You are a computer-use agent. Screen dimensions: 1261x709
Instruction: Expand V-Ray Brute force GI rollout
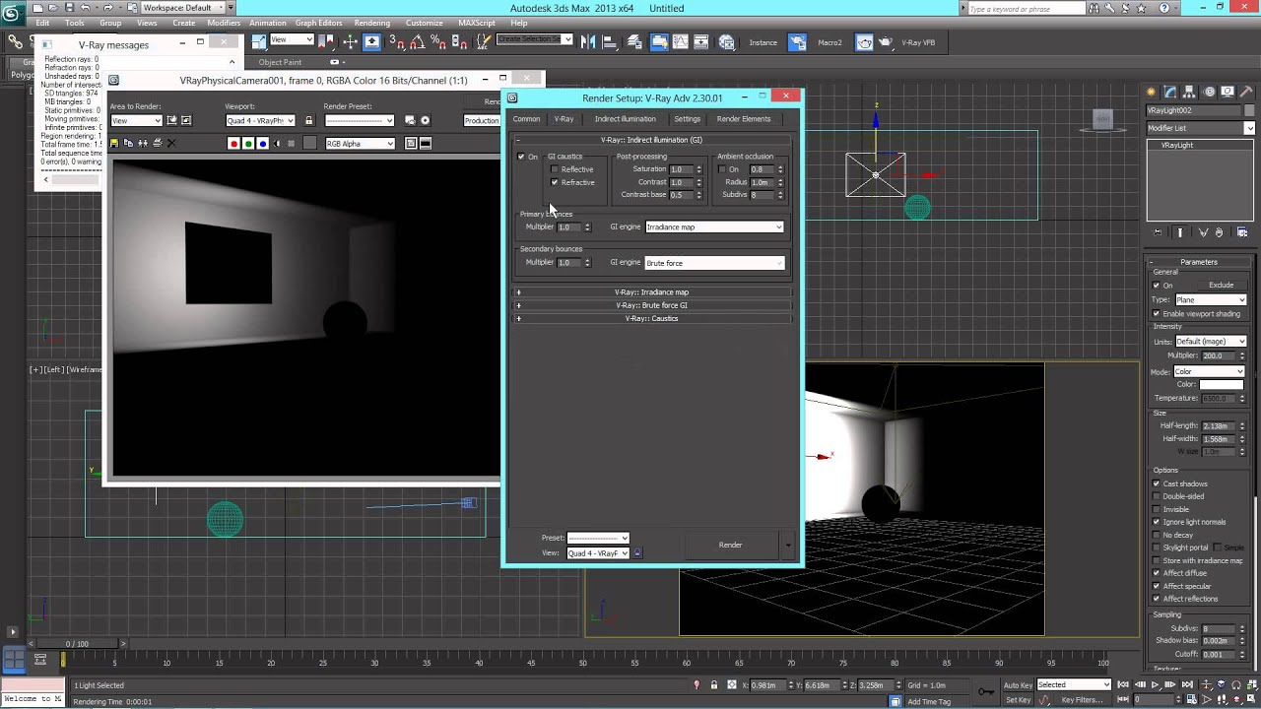click(652, 305)
